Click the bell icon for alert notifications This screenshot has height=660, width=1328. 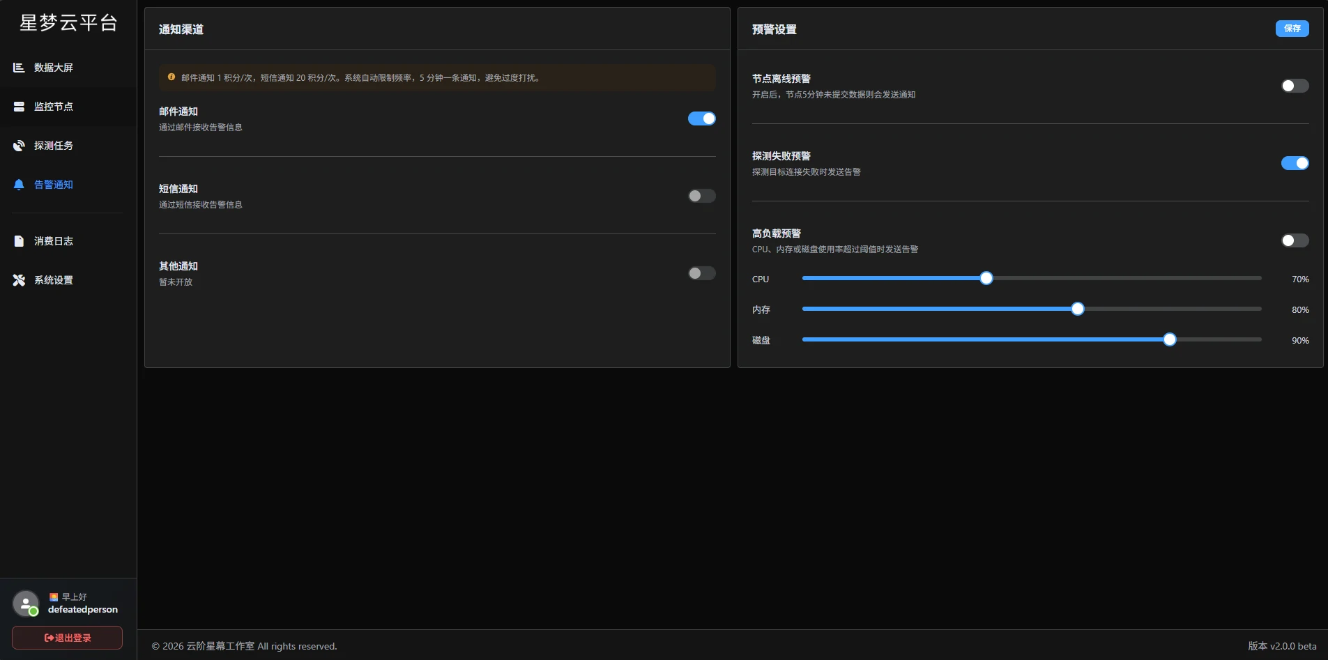coord(19,185)
